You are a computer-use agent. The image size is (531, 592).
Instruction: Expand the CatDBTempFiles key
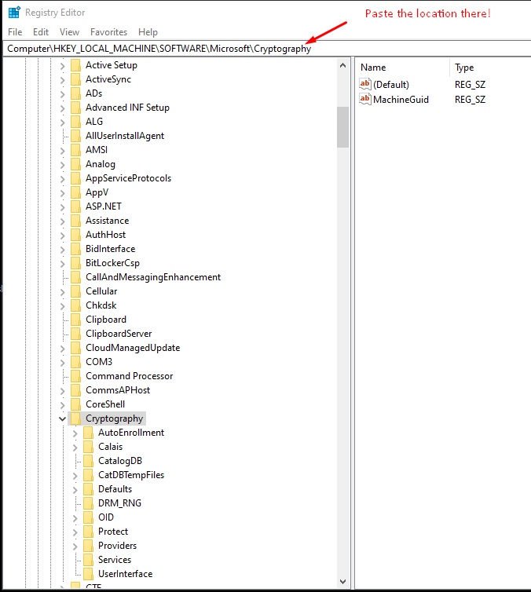(75, 475)
